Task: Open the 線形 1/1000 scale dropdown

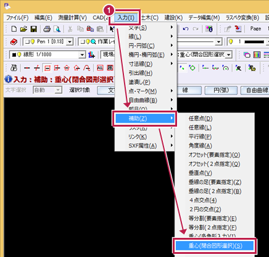Action: (x=82, y=54)
